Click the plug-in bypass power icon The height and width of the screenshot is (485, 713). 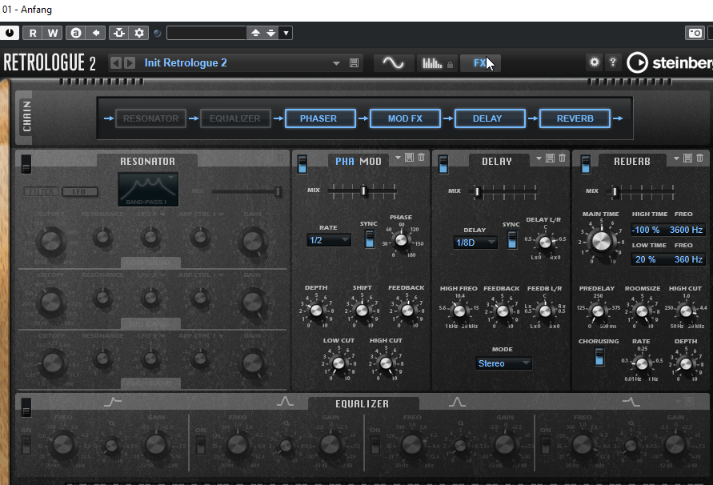click(9, 33)
